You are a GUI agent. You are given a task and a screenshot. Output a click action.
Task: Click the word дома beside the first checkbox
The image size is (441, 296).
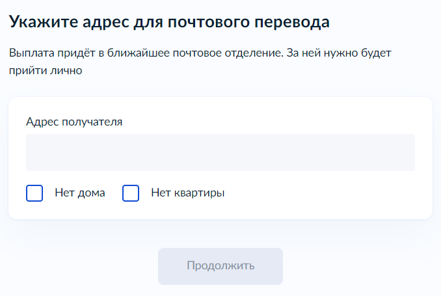tap(91, 193)
